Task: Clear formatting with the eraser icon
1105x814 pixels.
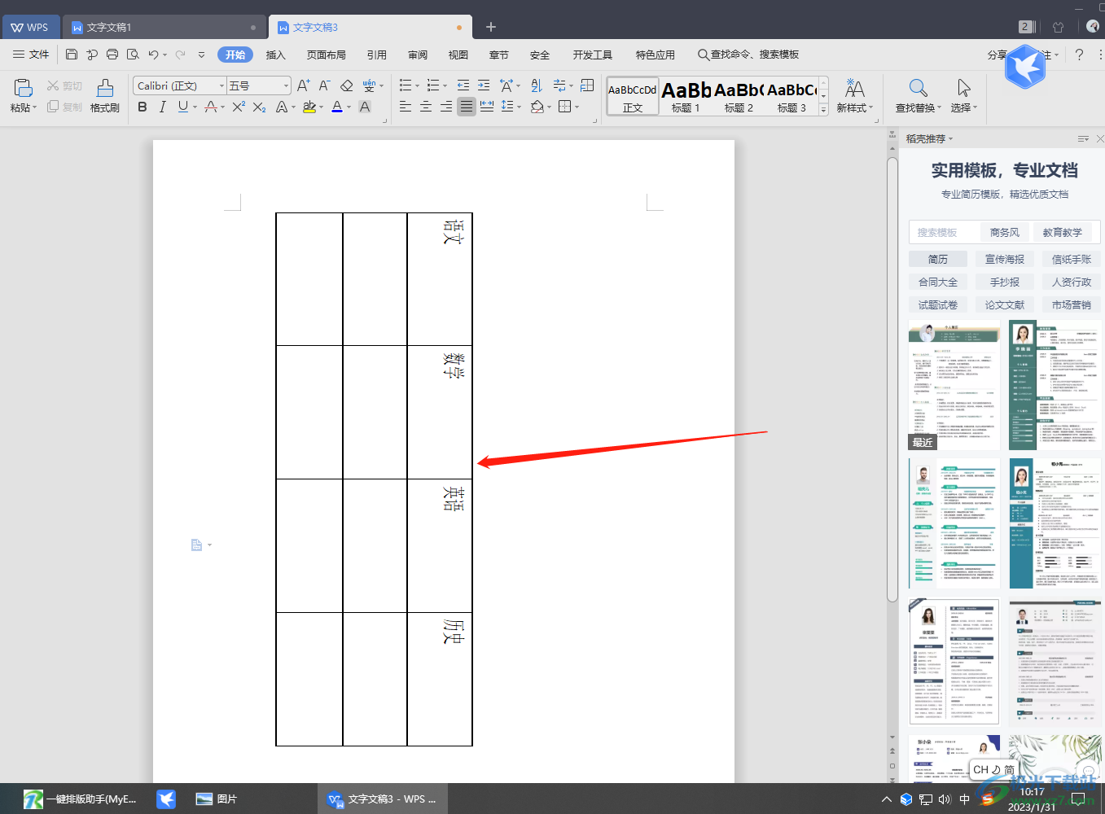Action: [346, 85]
